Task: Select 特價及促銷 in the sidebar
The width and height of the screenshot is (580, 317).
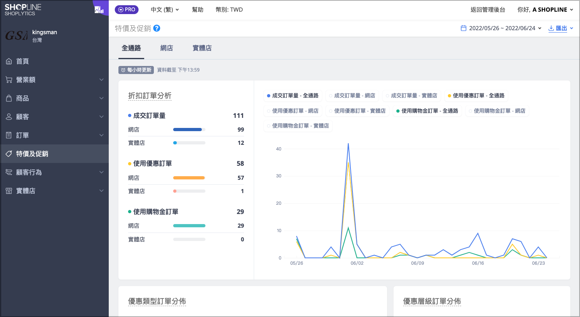Action: pos(54,154)
